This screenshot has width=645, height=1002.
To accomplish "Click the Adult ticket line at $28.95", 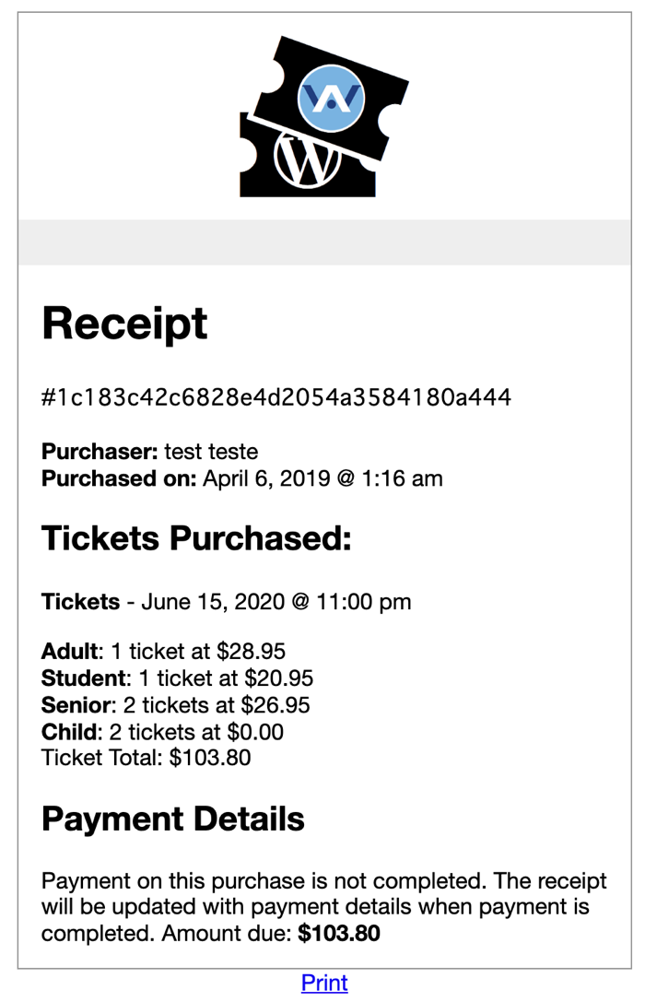I will point(163,651).
